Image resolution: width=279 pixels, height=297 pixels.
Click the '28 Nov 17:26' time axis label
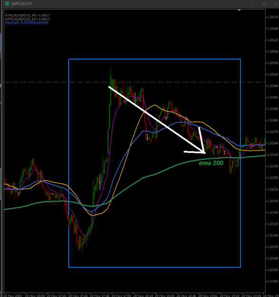(78, 296)
